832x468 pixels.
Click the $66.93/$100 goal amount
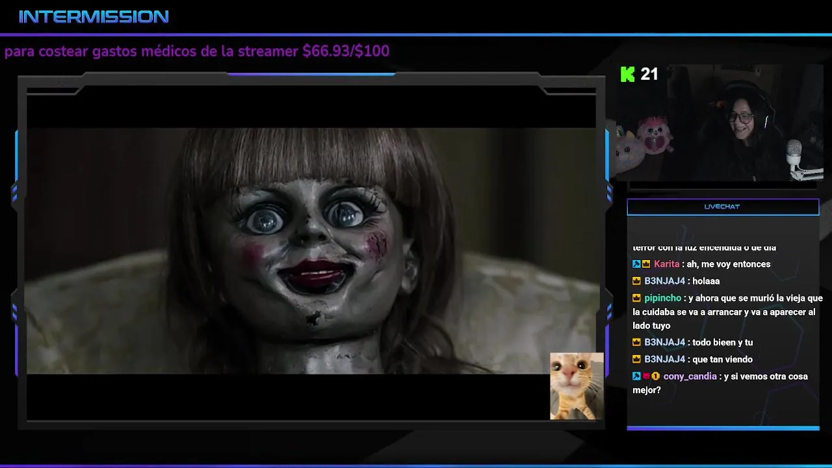pyautogui.click(x=346, y=51)
